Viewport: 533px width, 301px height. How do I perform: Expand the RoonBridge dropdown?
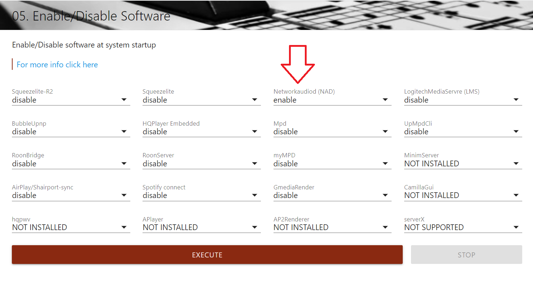pyautogui.click(x=71, y=164)
